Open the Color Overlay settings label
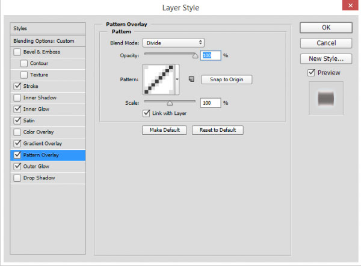The image size is (361, 266). pos(39,132)
